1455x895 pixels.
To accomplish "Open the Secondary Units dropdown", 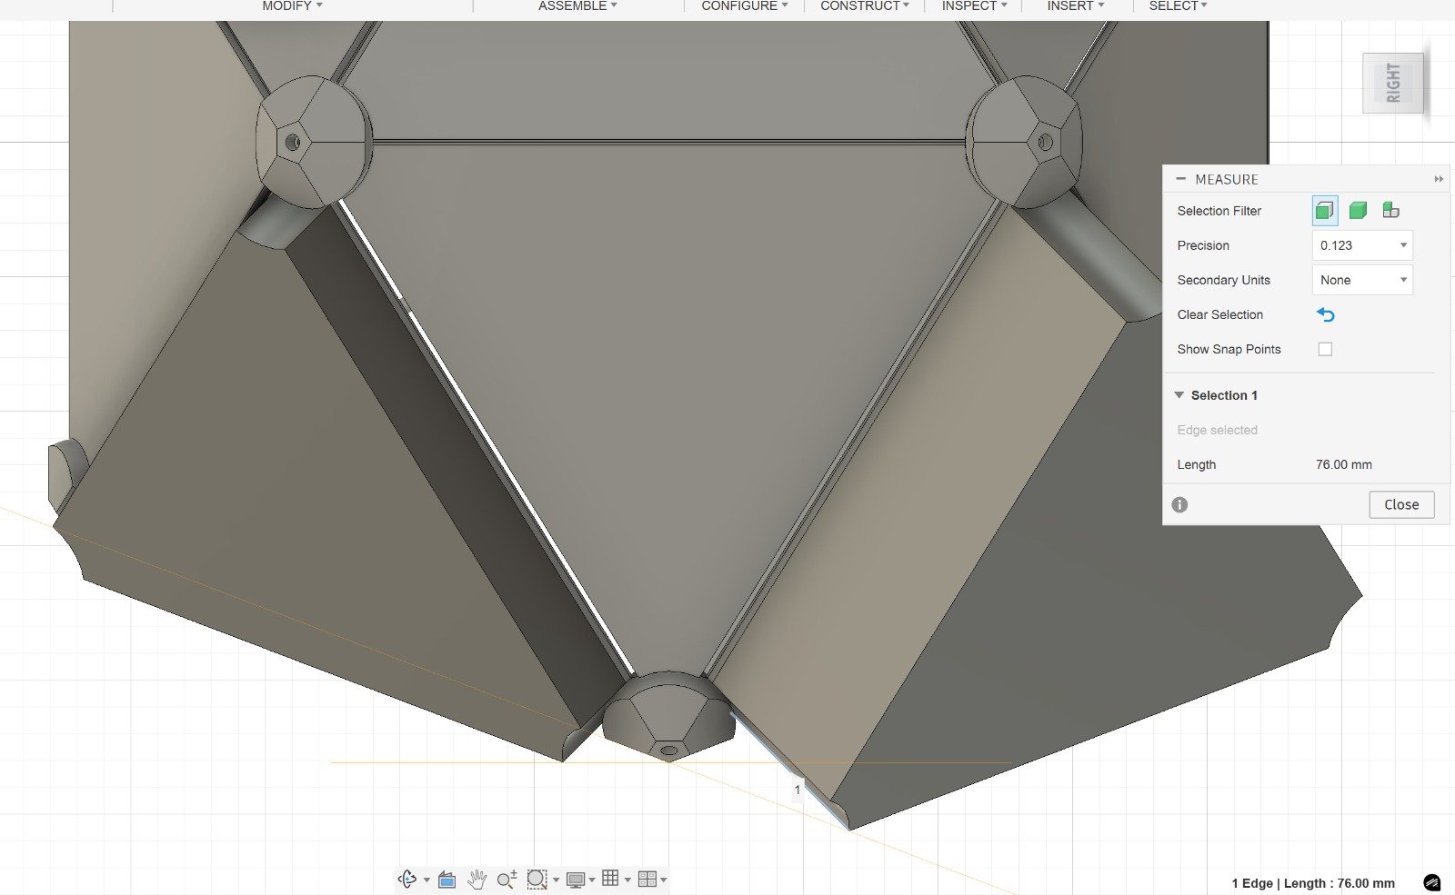I will pos(1362,280).
